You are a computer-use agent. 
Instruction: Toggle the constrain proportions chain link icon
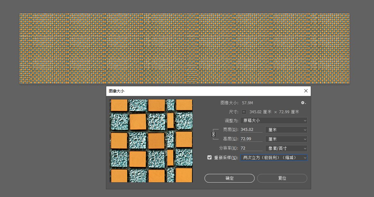pos(213,134)
